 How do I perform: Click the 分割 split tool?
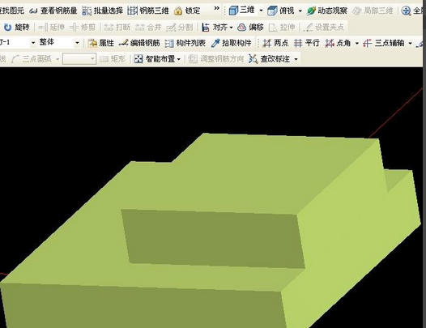click(180, 28)
